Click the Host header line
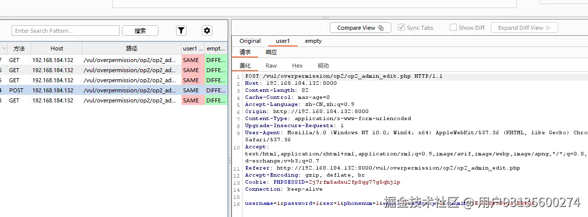Image resolution: width=588 pixels, height=217 pixels. tap(291, 83)
